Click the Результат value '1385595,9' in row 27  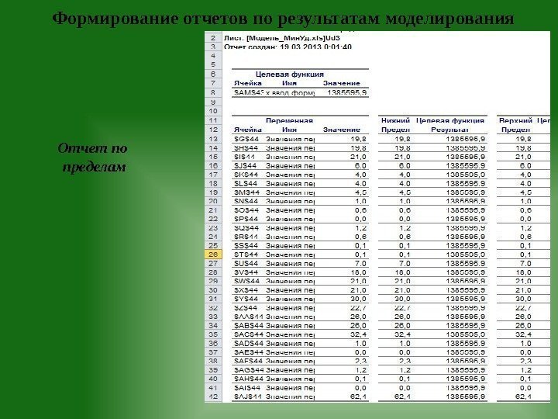click(x=466, y=263)
